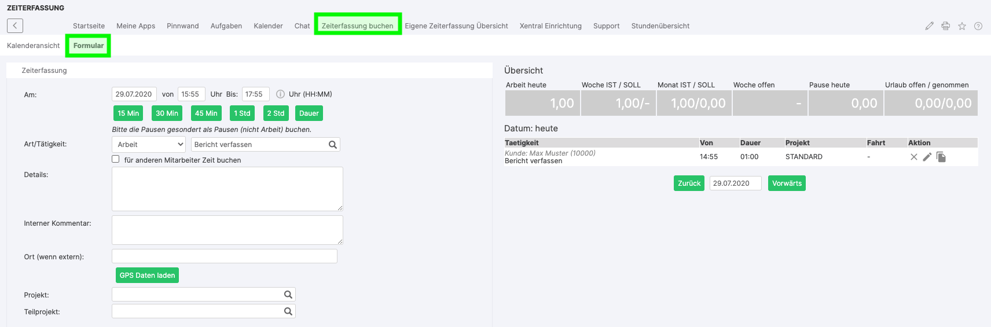The image size is (991, 327).
Task: Open the Arbeit type dropdown
Action: pyautogui.click(x=149, y=145)
